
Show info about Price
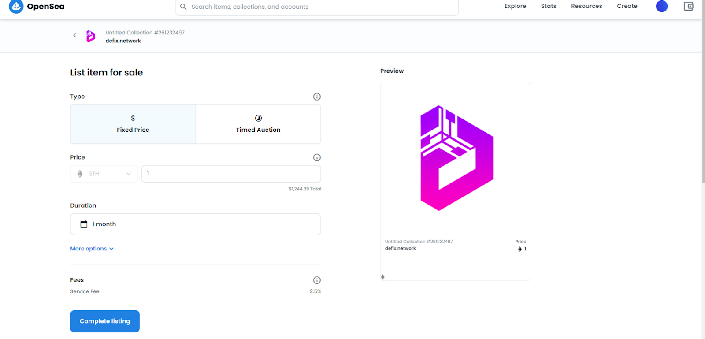317,157
